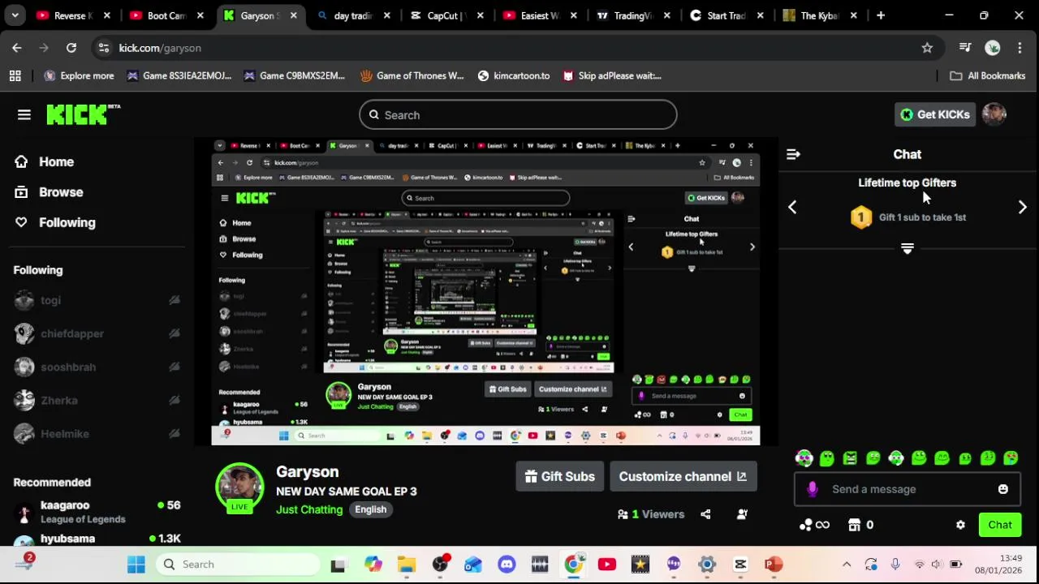The width and height of the screenshot is (1039, 584).
Task: Click the share icon beside Viewers
Action: coord(705,514)
